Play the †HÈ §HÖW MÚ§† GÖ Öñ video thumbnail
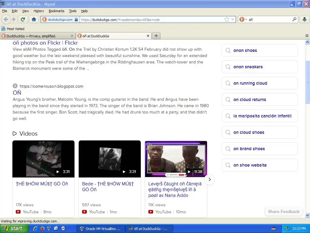The height and width of the screenshot is (233, 310). (44, 159)
